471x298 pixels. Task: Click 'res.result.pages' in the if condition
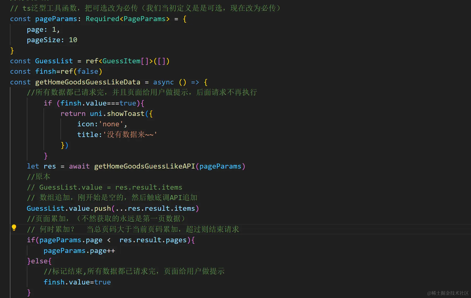click(153, 240)
